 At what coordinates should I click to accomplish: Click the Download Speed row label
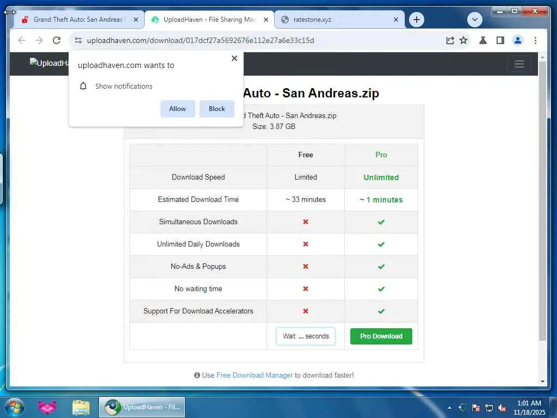(198, 177)
